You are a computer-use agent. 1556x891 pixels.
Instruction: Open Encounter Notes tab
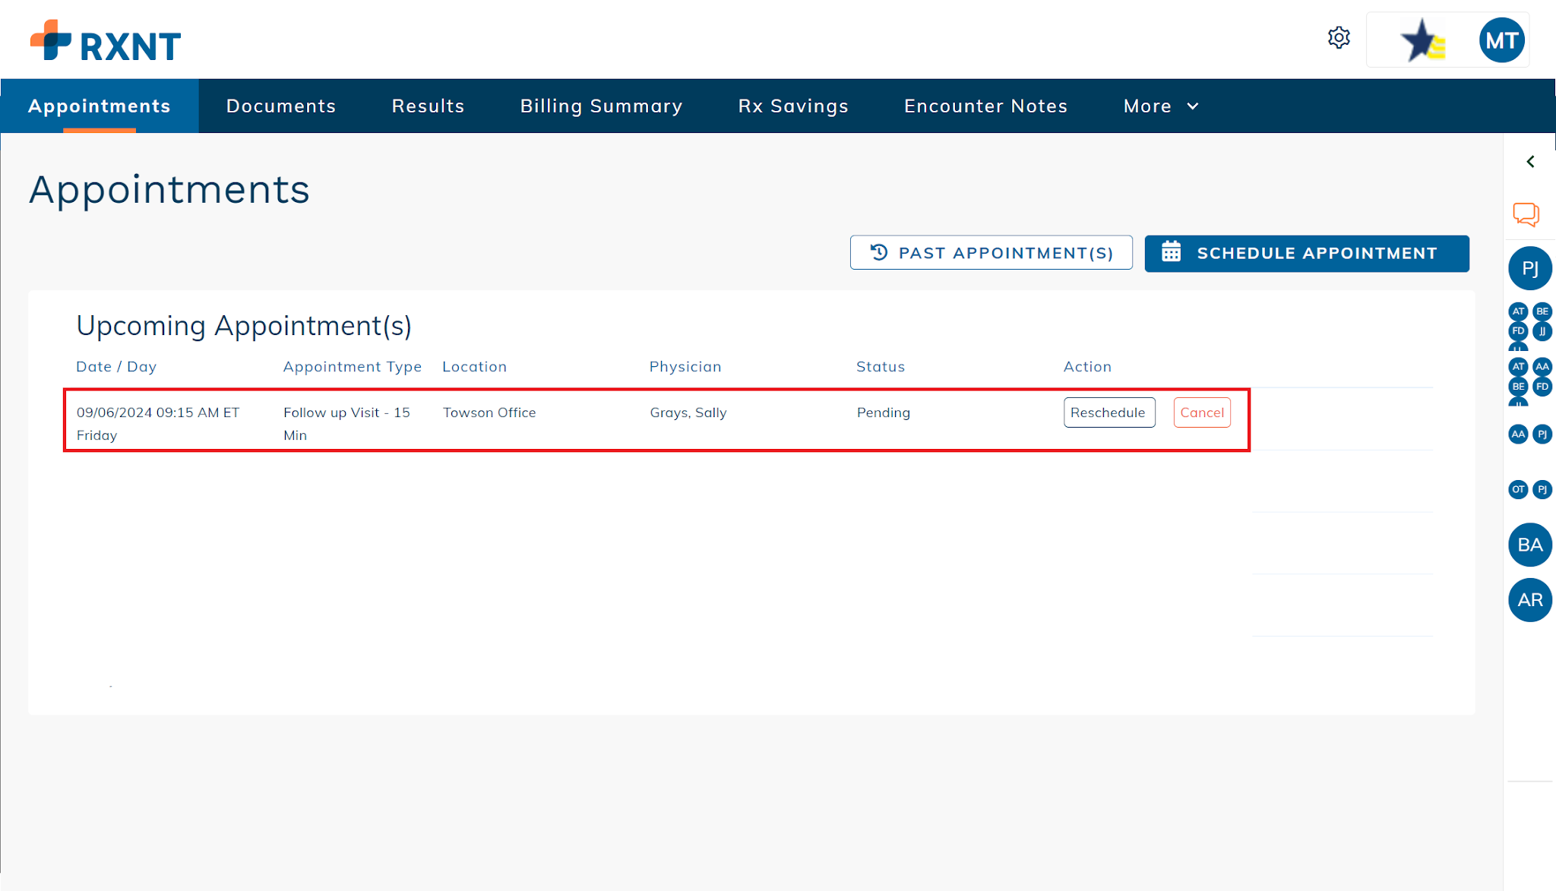coord(985,106)
